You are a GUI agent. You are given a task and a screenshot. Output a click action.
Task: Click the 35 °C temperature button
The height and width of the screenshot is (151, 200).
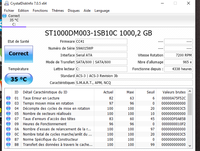19,79
